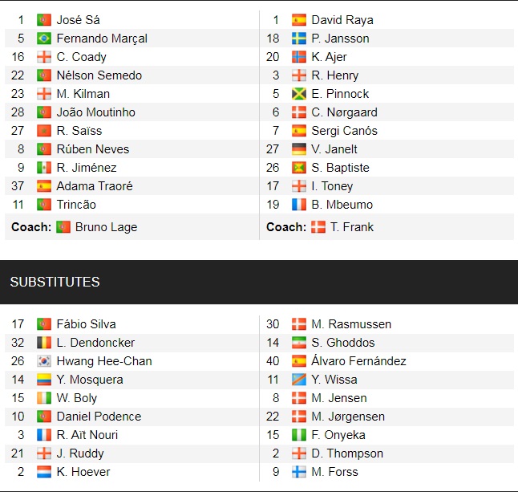Open substitute Álvaro Fernández
The width and height of the screenshot is (518, 492).
[x=358, y=361]
